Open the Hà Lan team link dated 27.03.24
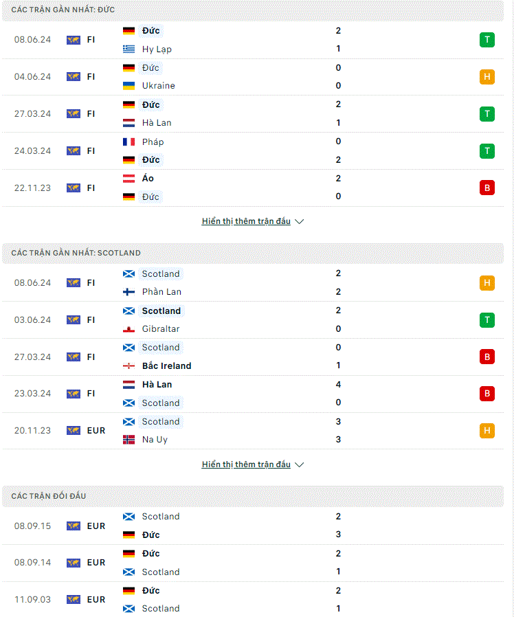The height and width of the screenshot is (617, 514). click(157, 123)
